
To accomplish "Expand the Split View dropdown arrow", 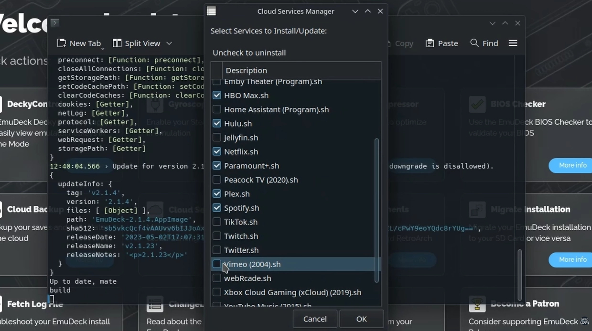I will (x=169, y=43).
